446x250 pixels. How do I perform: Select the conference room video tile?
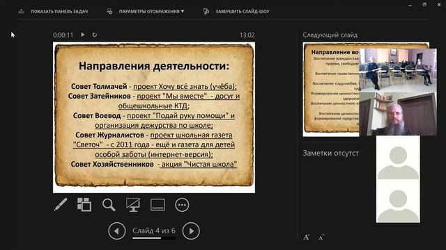tap(398, 69)
